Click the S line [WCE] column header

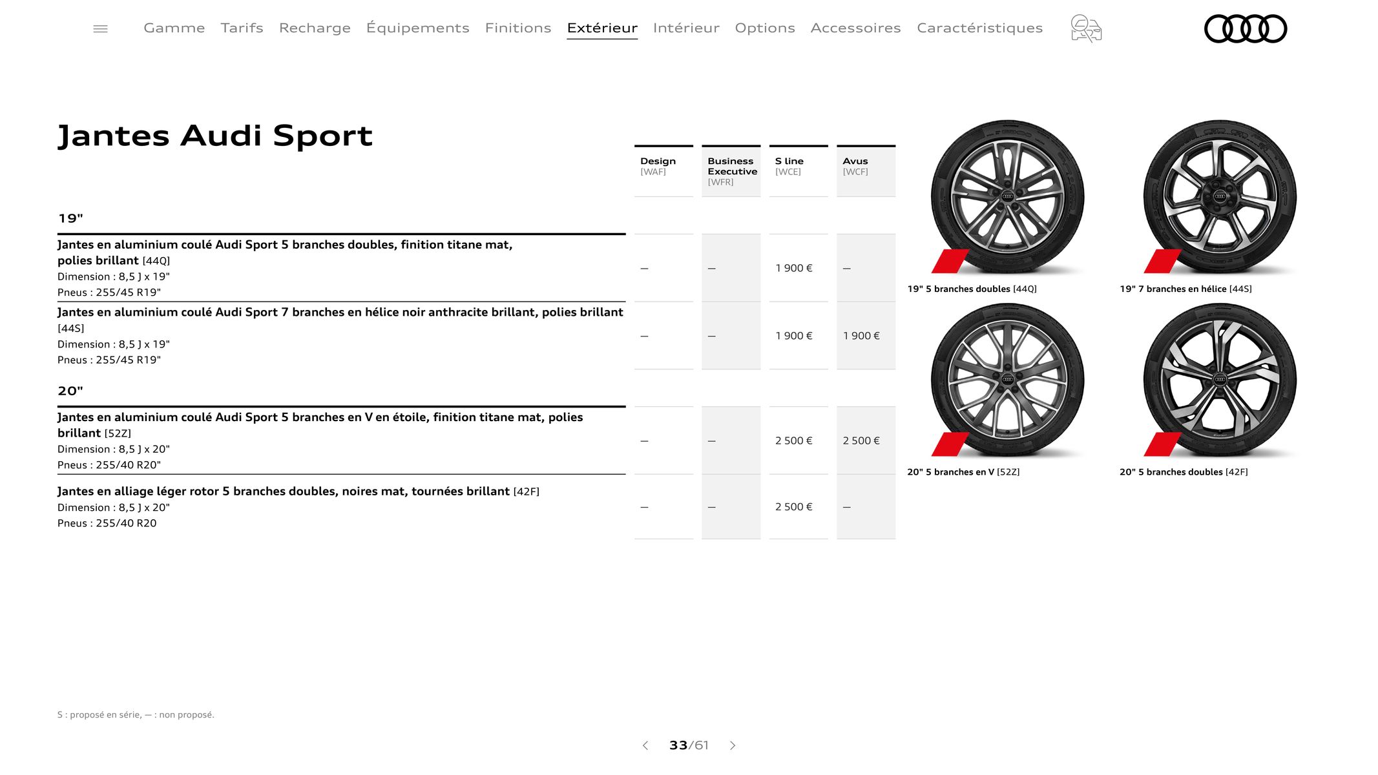(799, 171)
